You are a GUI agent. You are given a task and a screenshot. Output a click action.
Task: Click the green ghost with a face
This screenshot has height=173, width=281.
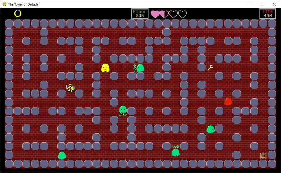[123, 110]
